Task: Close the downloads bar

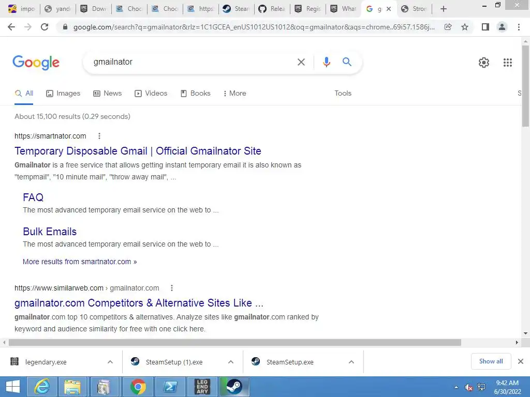Action: [x=521, y=361]
